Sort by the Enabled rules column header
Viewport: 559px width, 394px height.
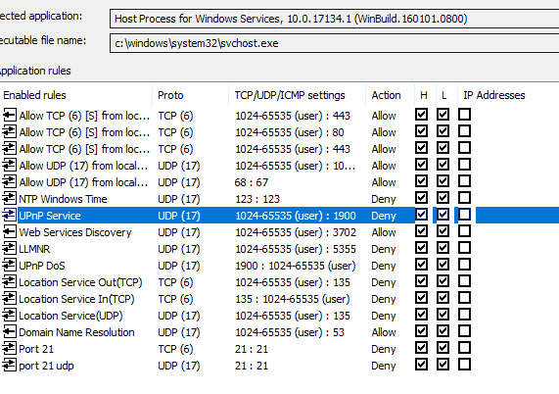point(76,95)
